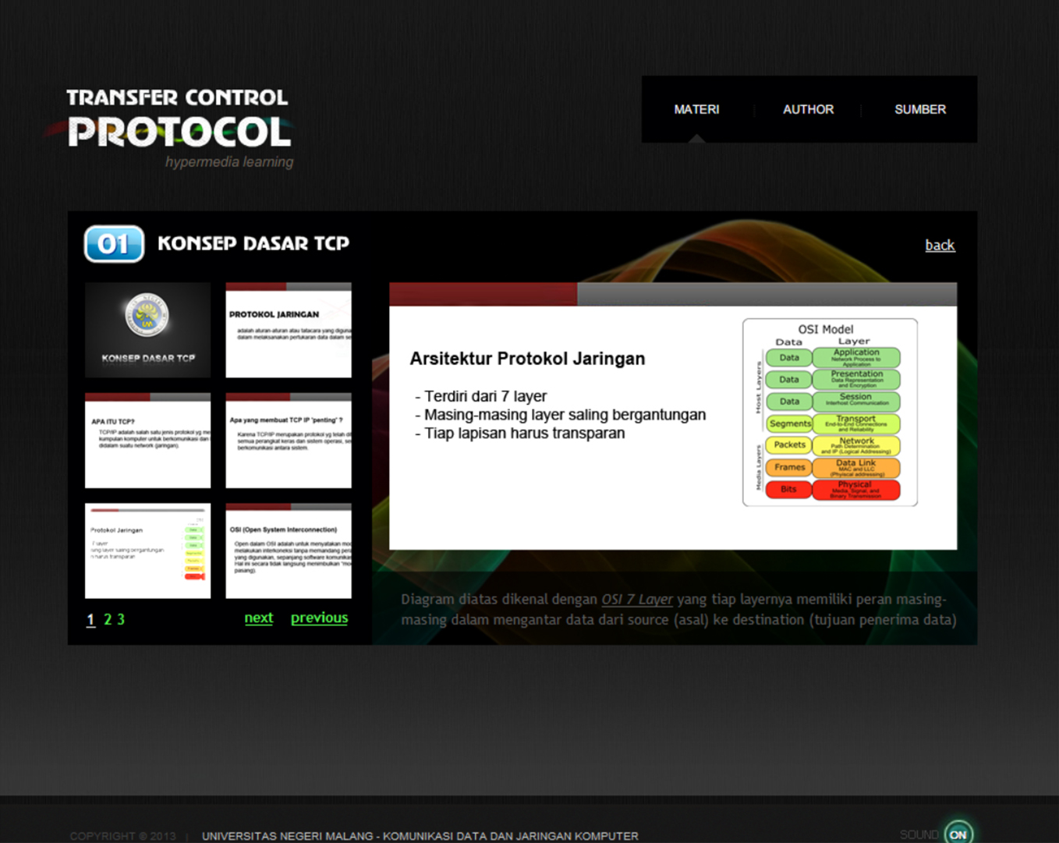Image resolution: width=1059 pixels, height=843 pixels.
Task: Click the OSI Model diagram image
Action: (830, 413)
